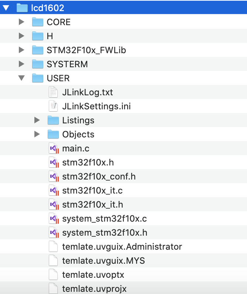
Task: Expand the SYSTERM folder arrow
Action: pyautogui.click(x=21, y=64)
